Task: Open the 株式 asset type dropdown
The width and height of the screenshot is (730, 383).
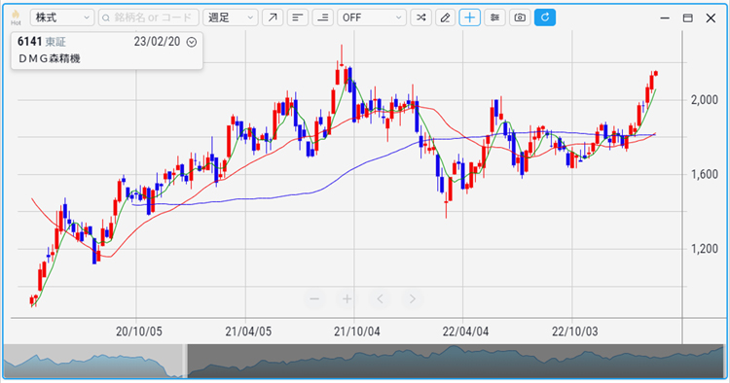Action: coord(62,17)
